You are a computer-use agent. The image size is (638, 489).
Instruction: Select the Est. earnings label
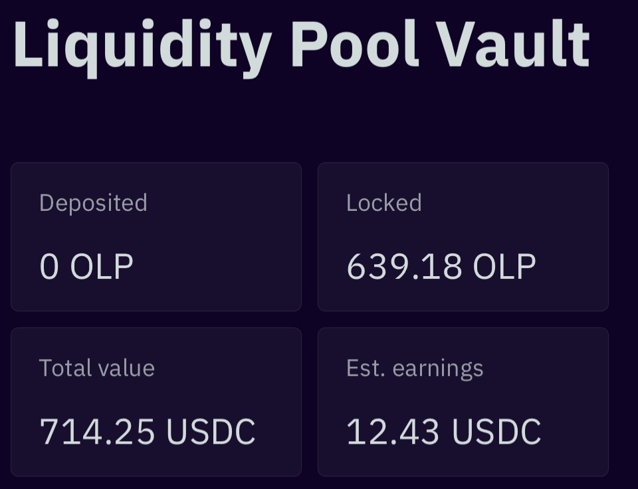coord(414,368)
